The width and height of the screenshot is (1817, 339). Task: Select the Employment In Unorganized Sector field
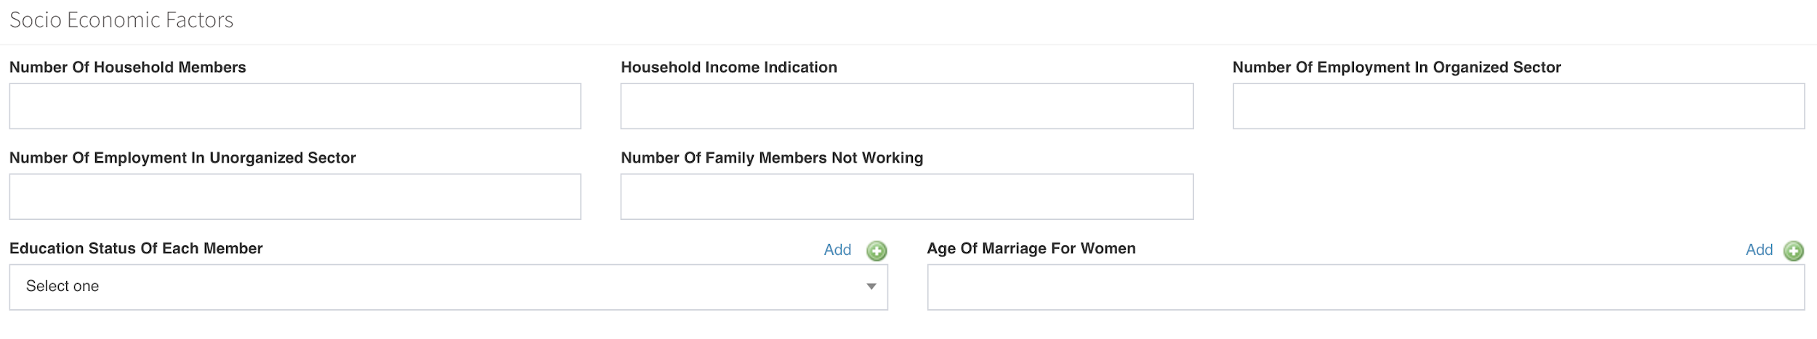(295, 197)
